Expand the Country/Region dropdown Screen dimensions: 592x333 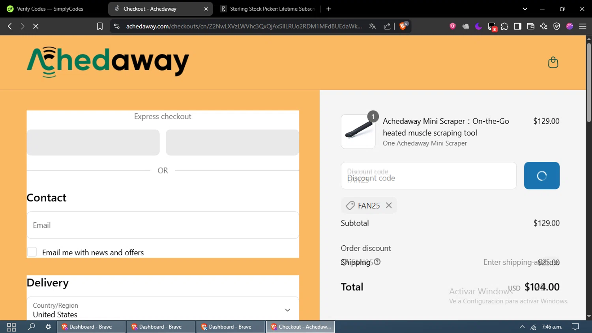point(163,310)
